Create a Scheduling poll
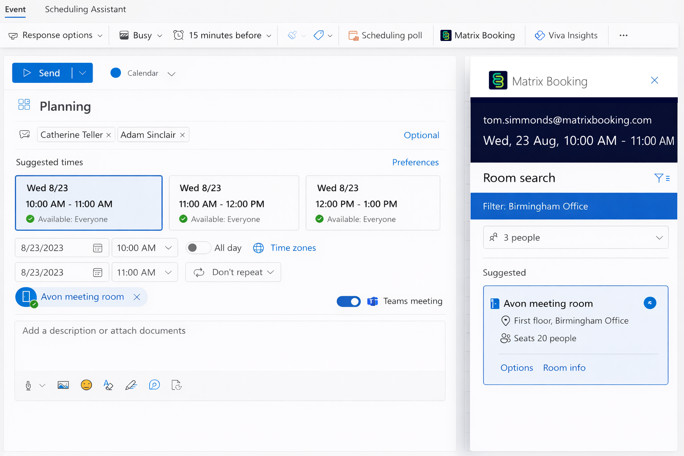Viewport: 684px width, 456px height. [x=386, y=35]
